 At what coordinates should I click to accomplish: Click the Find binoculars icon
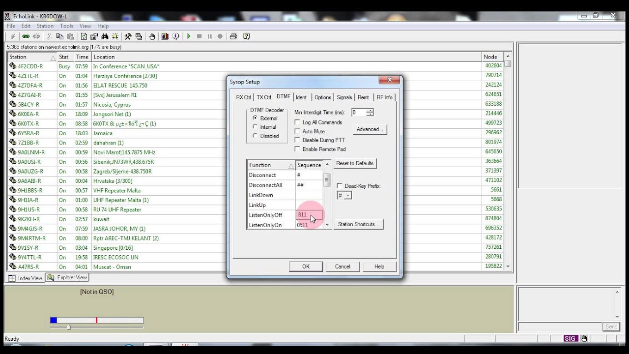(x=105, y=36)
